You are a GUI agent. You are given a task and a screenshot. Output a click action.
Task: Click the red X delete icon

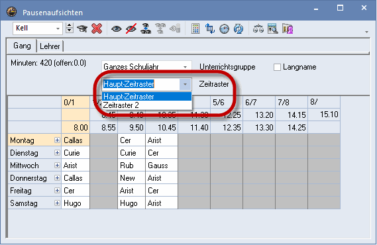[97, 29]
